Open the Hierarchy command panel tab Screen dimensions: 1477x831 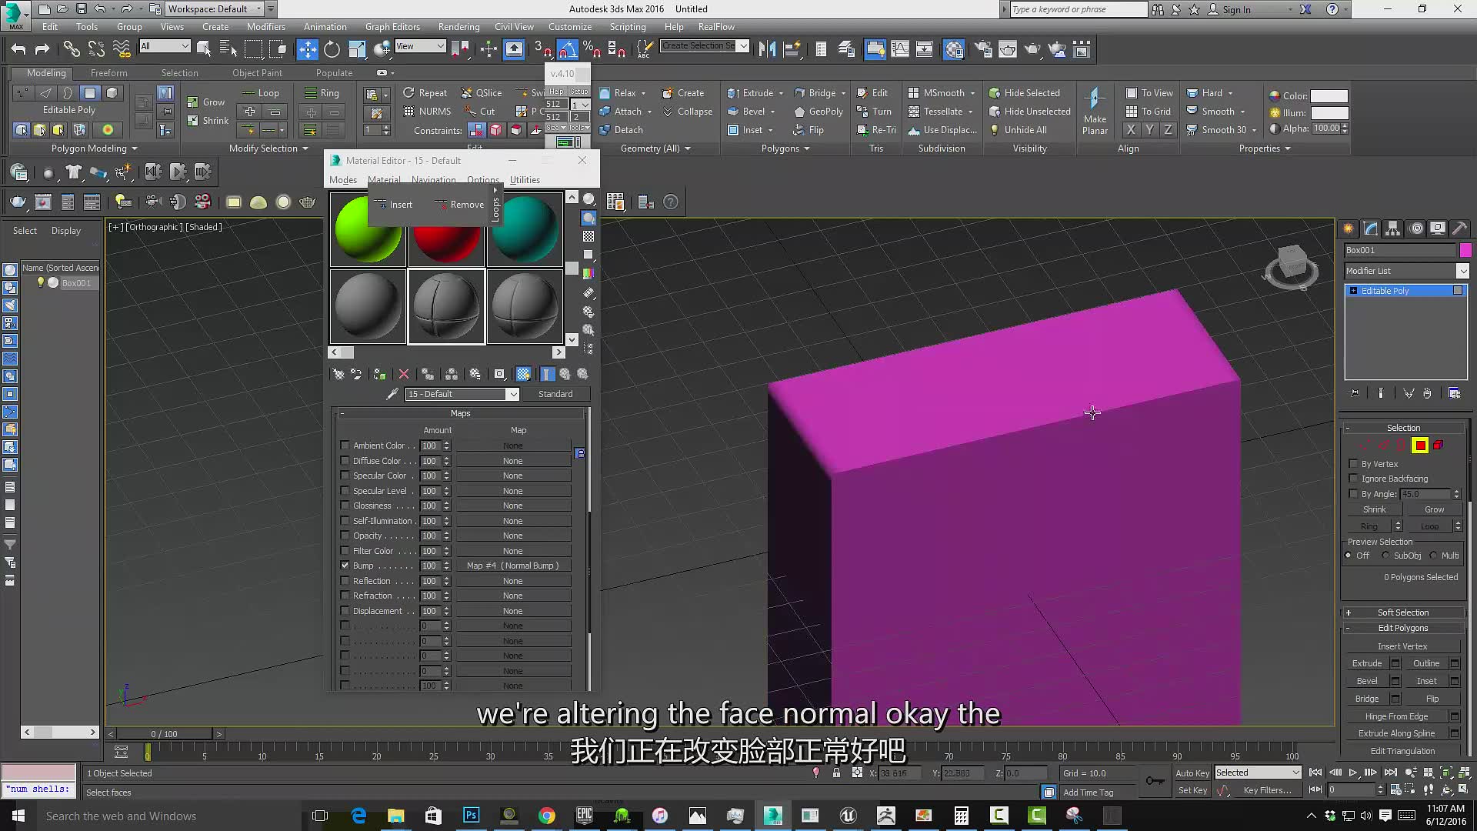[1392, 229]
